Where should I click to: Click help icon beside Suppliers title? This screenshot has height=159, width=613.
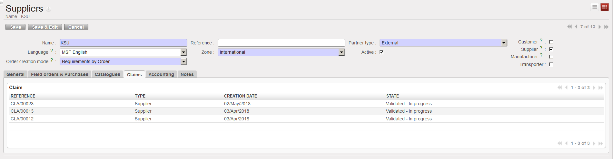pyautogui.click(x=48, y=9)
